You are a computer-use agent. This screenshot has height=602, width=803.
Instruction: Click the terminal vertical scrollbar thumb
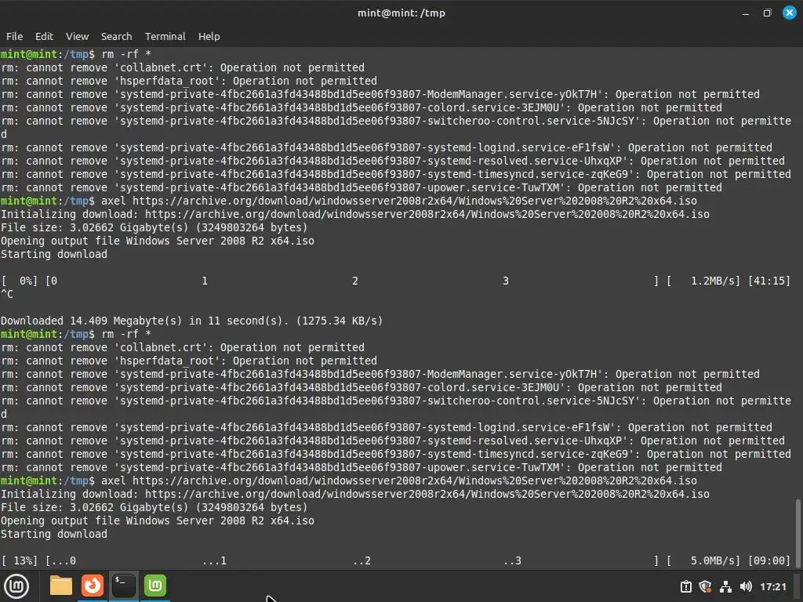tap(798, 533)
